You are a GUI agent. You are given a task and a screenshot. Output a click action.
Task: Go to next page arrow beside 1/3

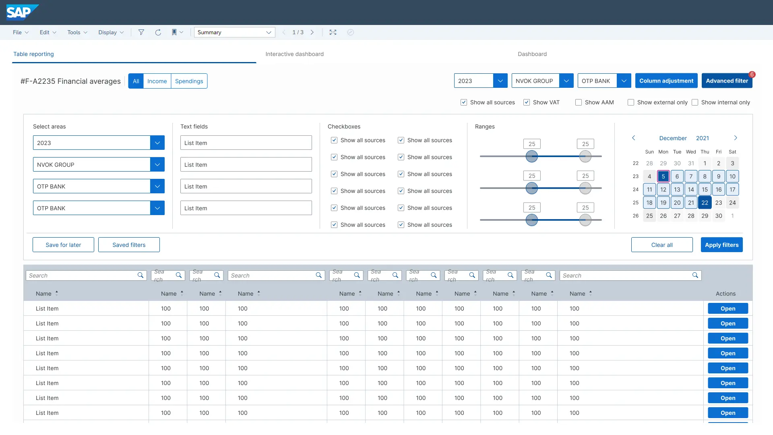point(312,32)
